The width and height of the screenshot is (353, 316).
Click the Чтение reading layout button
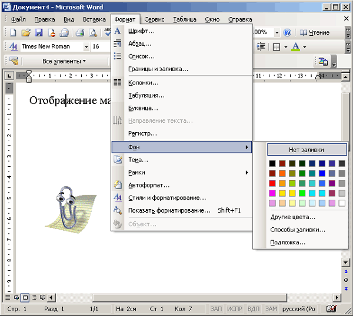pyautogui.click(x=315, y=32)
